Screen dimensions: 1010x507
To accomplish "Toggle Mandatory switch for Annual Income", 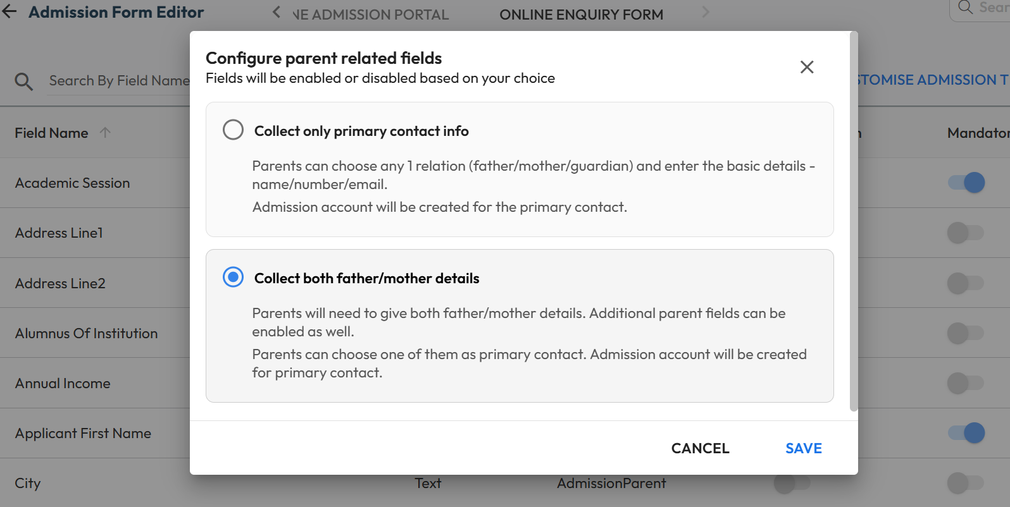I will 966,383.
